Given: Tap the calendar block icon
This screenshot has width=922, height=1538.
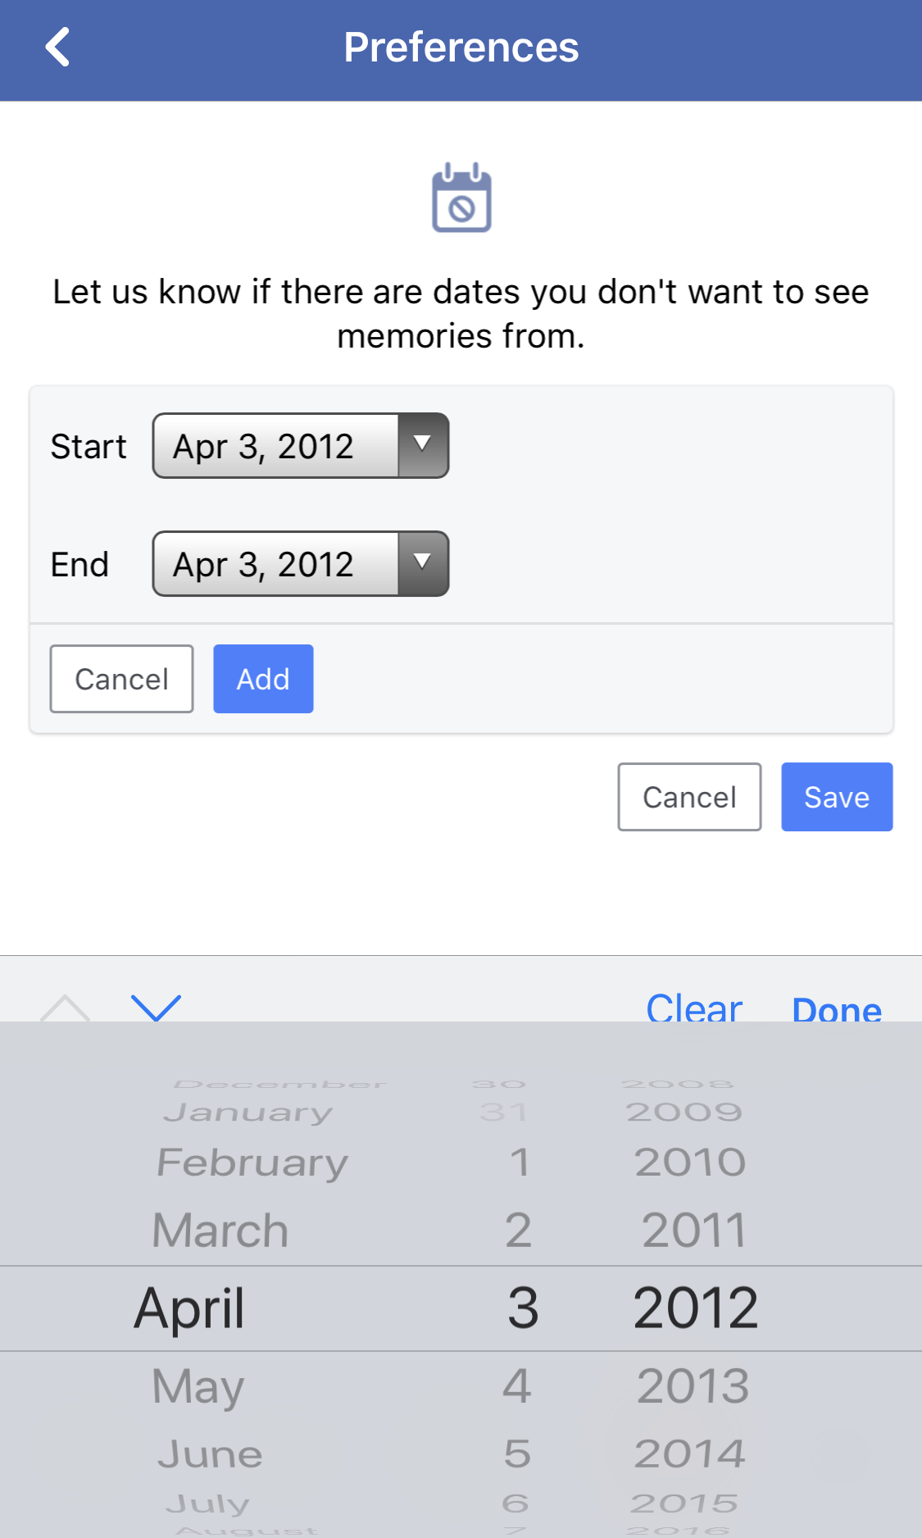Looking at the screenshot, I should [x=461, y=198].
